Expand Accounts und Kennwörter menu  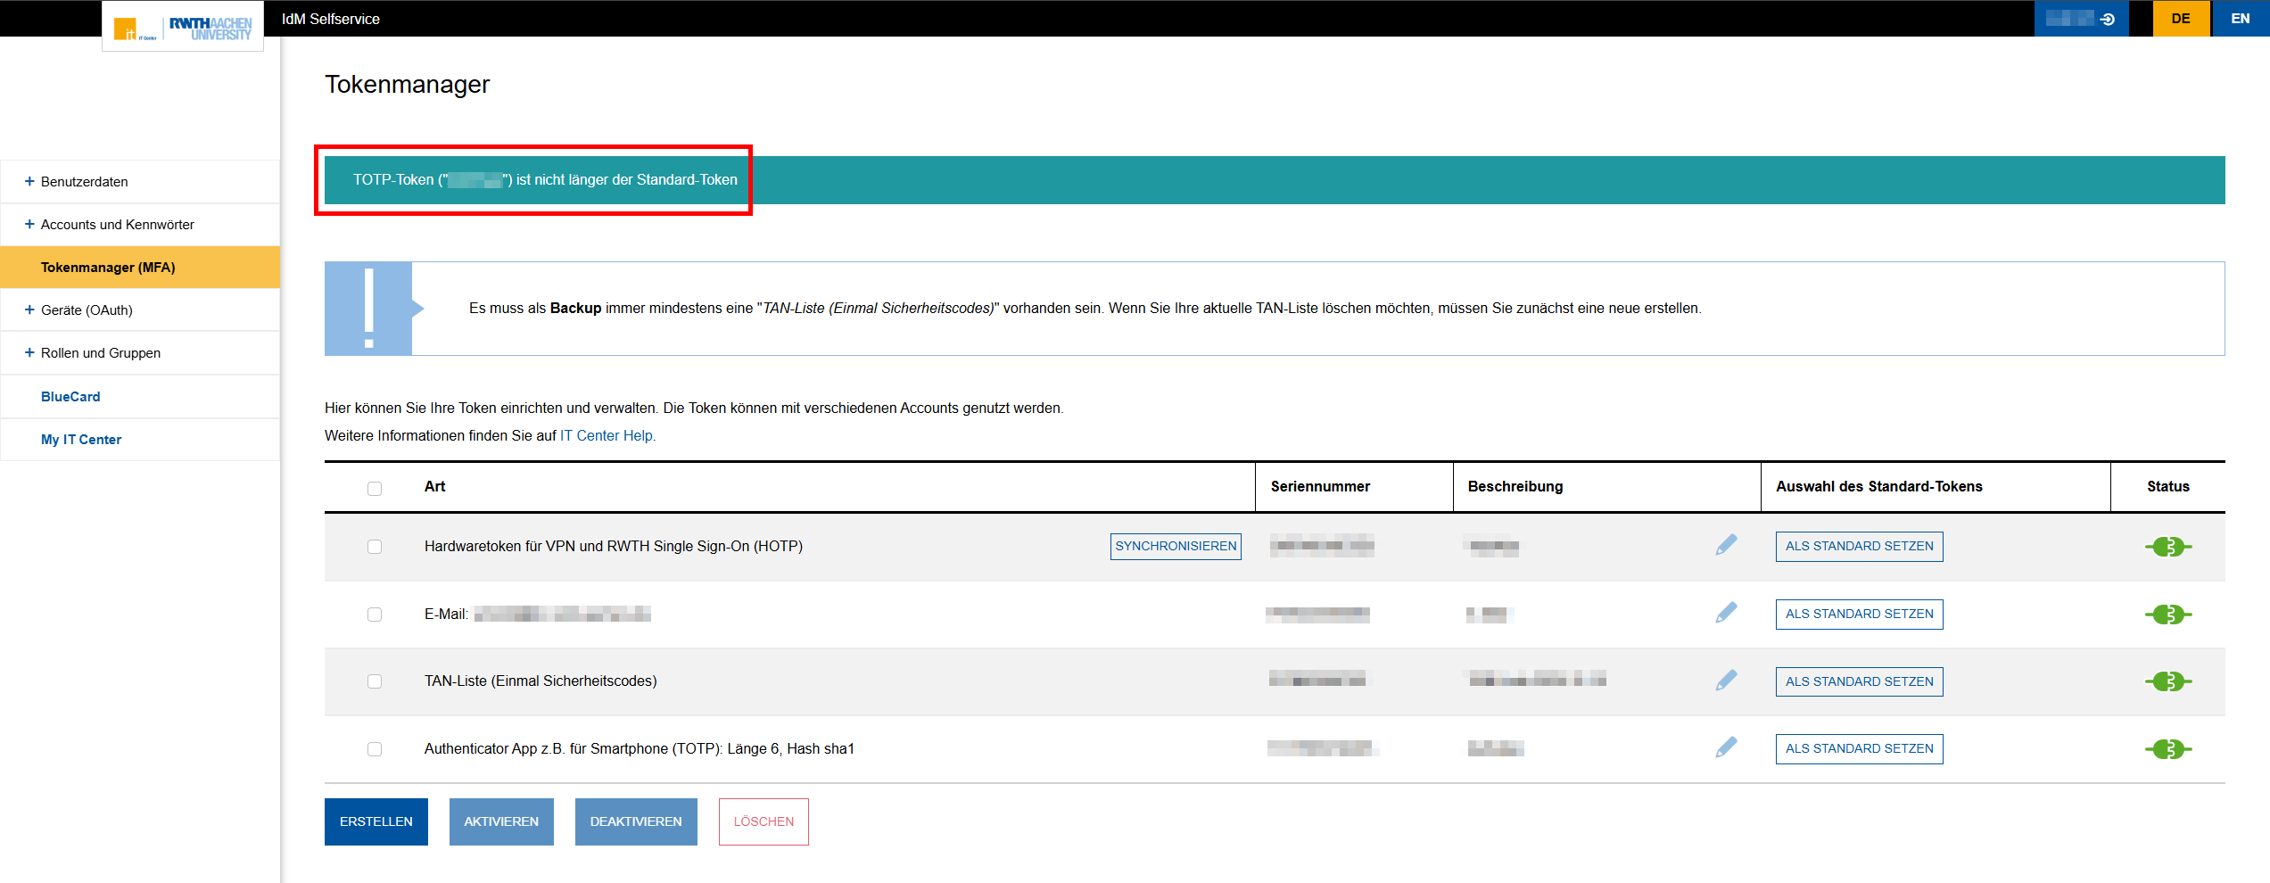click(x=117, y=225)
